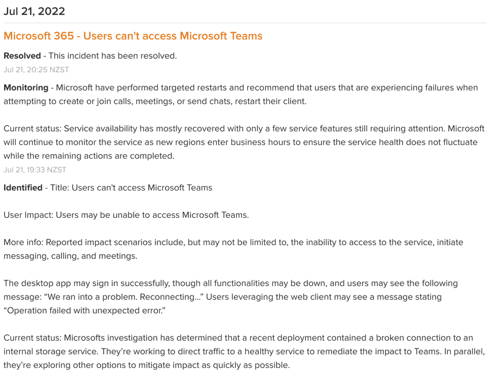
Task: Open the Microsoft 365 Teams incident title link
Action: (x=133, y=36)
